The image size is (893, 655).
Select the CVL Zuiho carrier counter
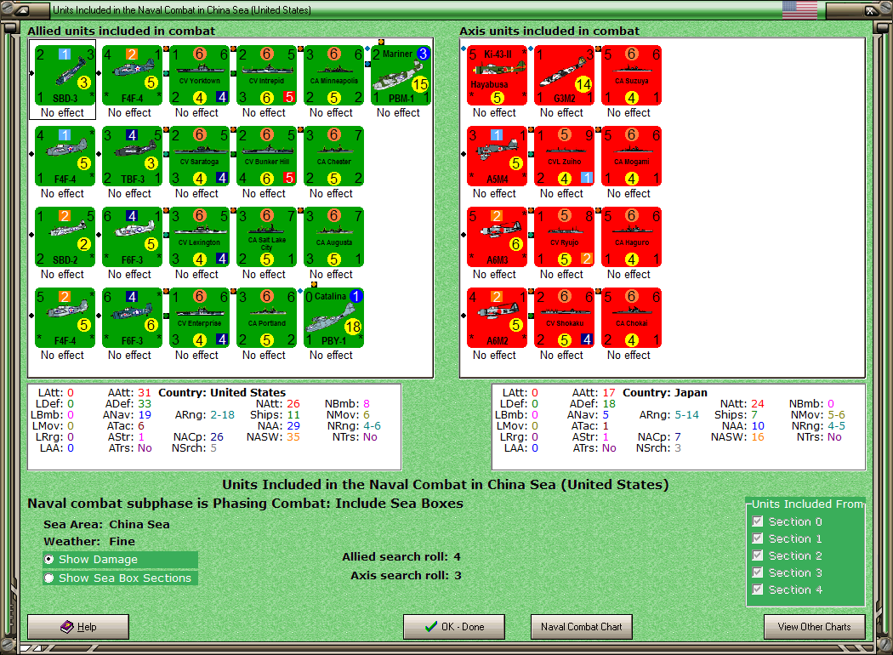click(x=565, y=156)
